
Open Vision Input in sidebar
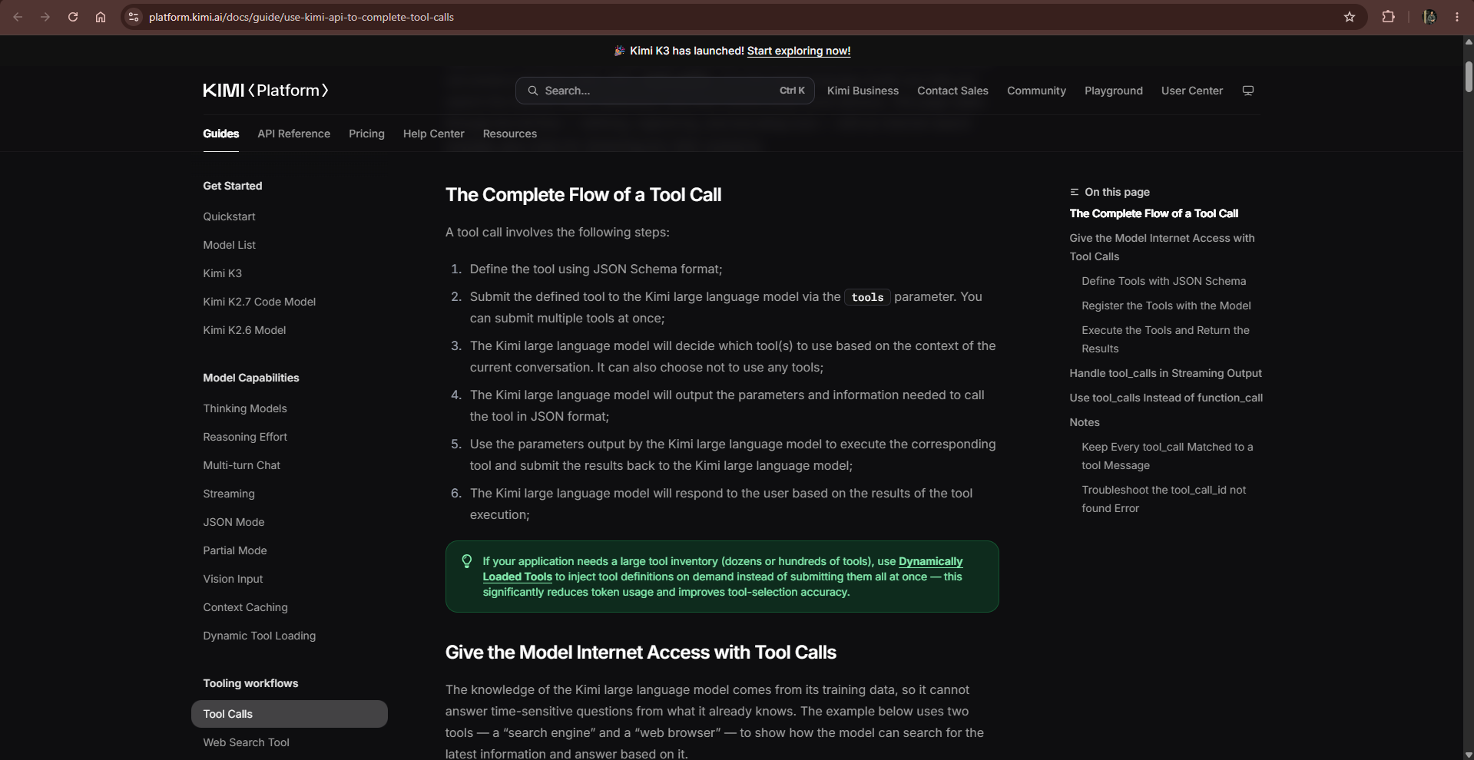coord(233,579)
